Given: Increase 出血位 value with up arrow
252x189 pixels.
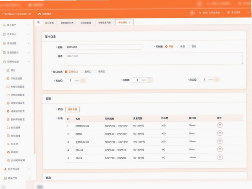Looking at the screenshot, I should 83,79.
